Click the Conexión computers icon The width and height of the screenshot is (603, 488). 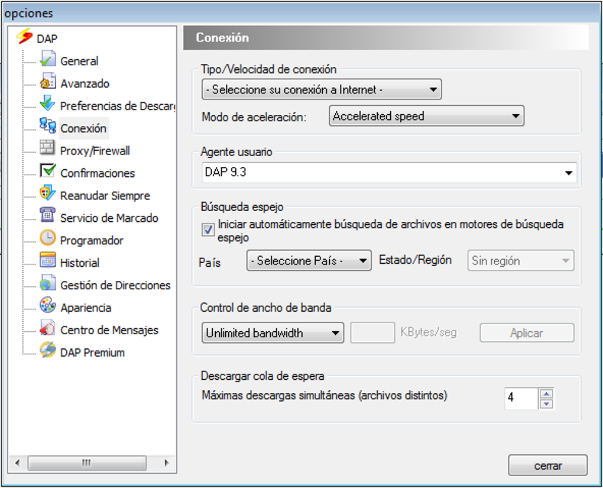click(x=48, y=126)
